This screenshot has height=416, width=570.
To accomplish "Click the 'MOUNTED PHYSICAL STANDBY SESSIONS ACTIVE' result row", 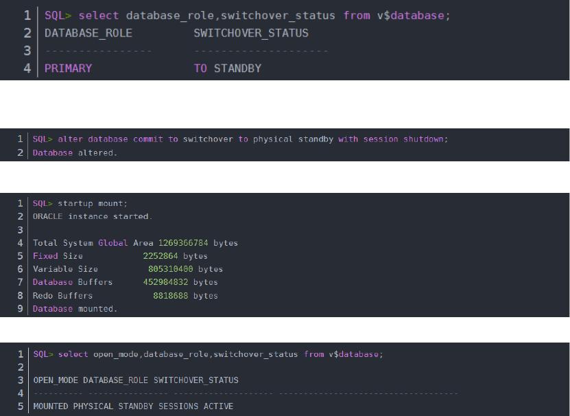I will pos(133,406).
